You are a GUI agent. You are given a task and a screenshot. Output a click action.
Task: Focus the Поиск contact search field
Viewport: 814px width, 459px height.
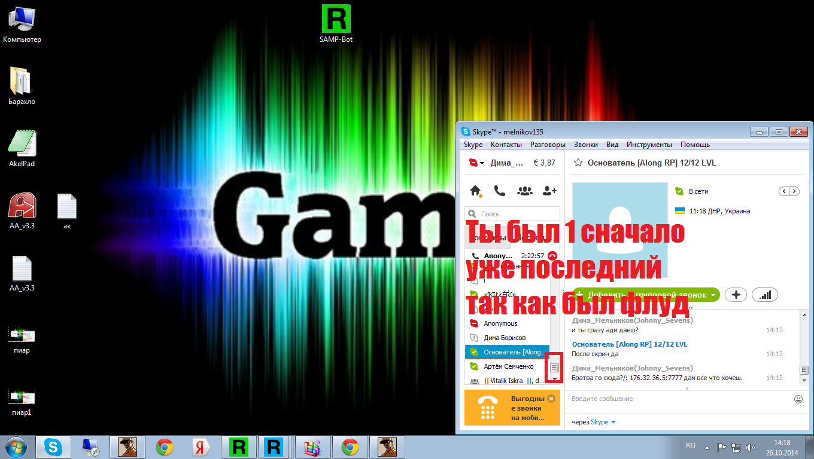[x=512, y=213]
